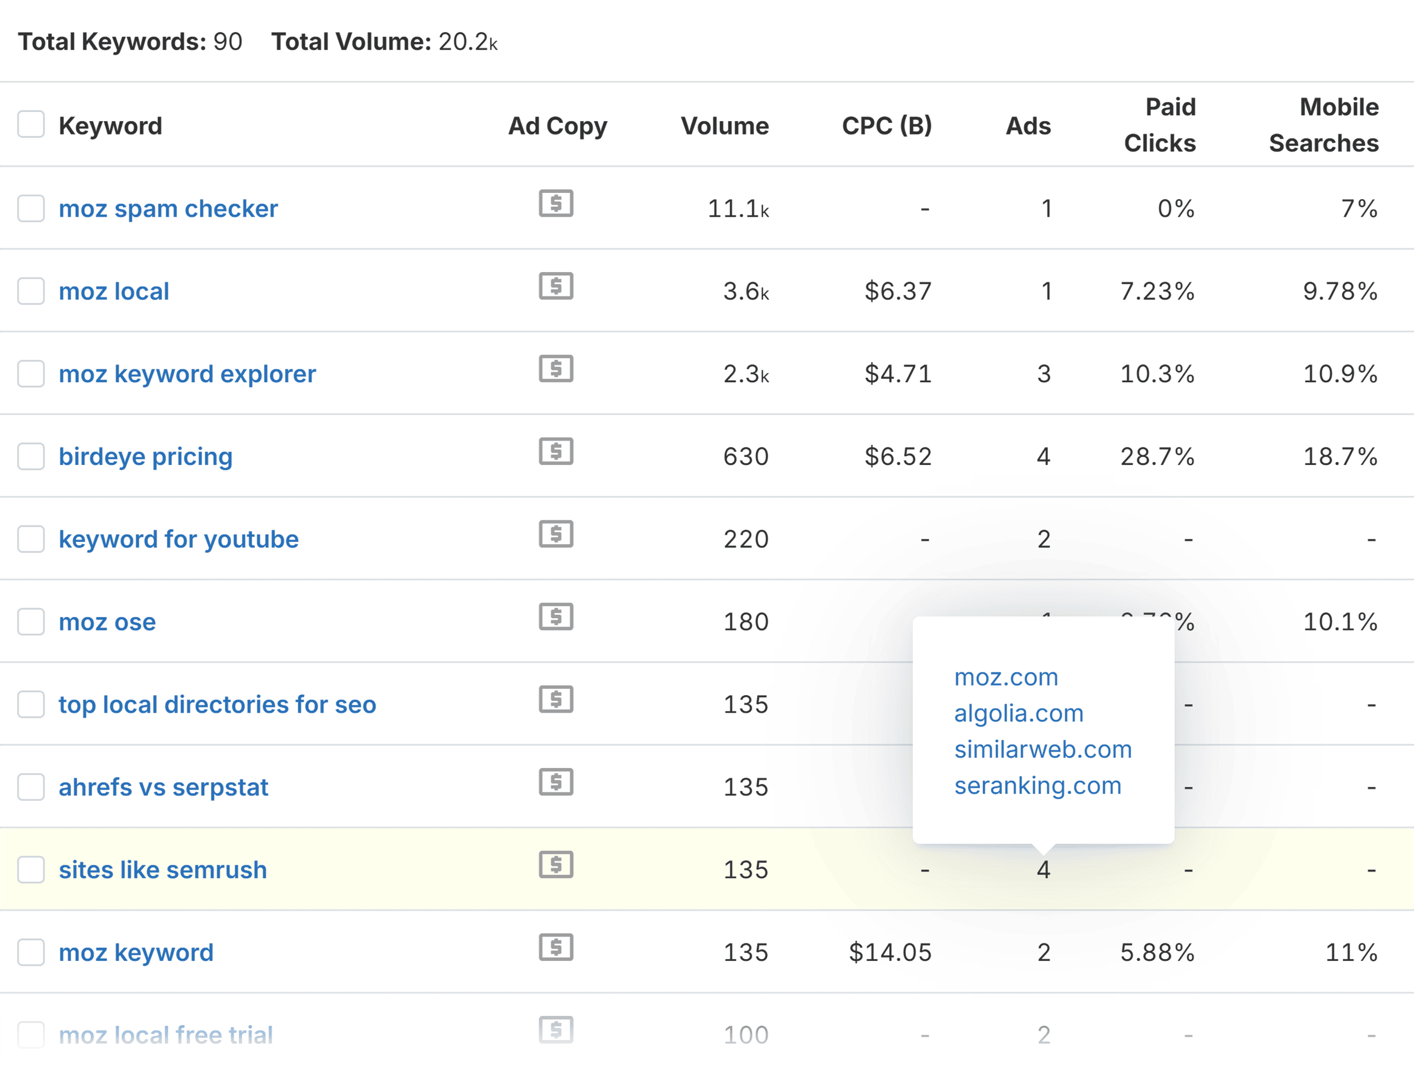The width and height of the screenshot is (1414, 1078).
Task: Sort by the Ad Copy column header
Action: point(558,126)
